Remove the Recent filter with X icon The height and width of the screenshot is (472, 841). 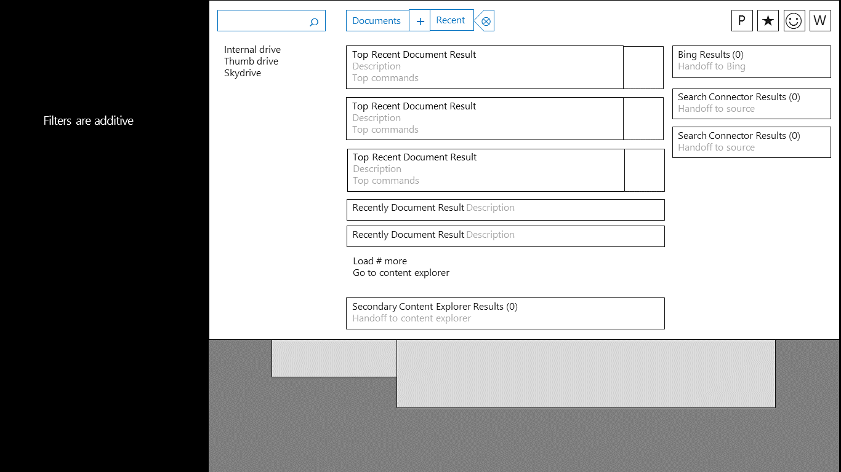pos(486,22)
